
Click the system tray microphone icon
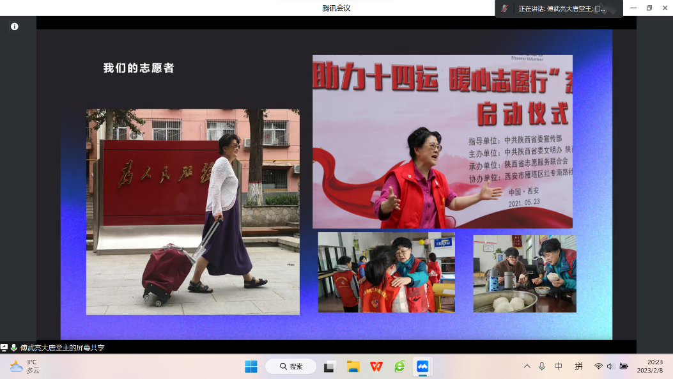pos(542,366)
